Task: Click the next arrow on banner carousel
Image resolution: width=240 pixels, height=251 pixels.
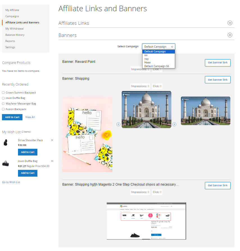Action: pos(174,124)
